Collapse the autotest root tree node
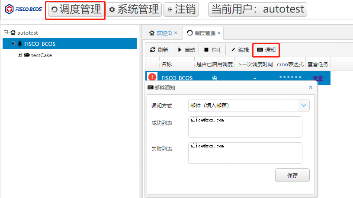This screenshot has width=353, height=198. (x=6, y=32)
